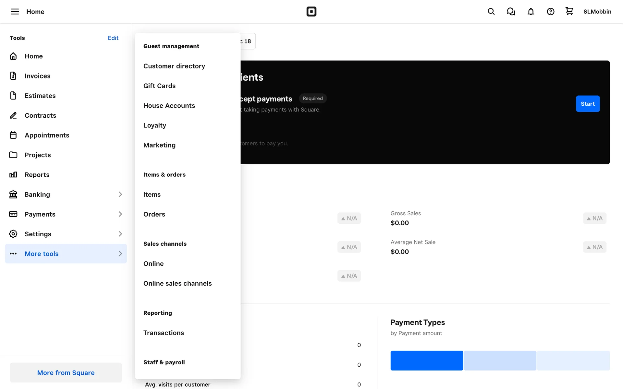Click the hamburger menu icon
Viewport: 623px width, 389px height.
coord(15,12)
